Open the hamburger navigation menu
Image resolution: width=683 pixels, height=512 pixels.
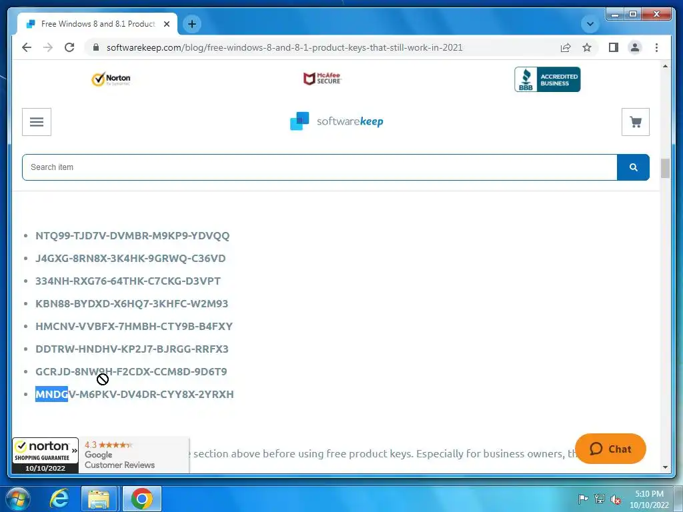click(x=37, y=122)
